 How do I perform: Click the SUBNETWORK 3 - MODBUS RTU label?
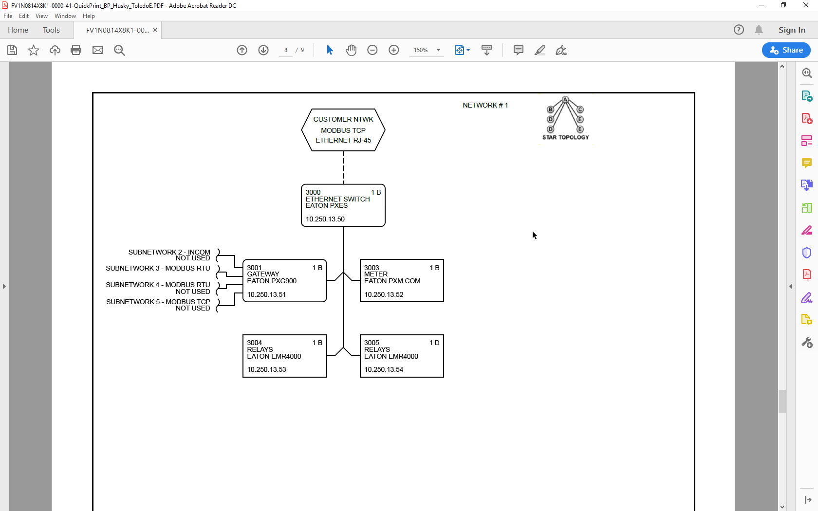pyautogui.click(x=158, y=268)
